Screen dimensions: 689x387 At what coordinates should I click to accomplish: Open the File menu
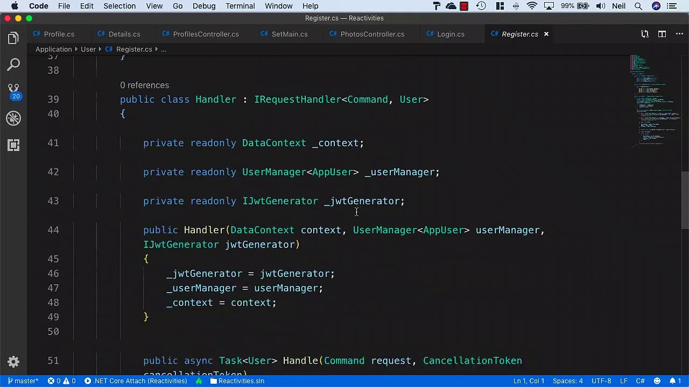click(x=64, y=6)
